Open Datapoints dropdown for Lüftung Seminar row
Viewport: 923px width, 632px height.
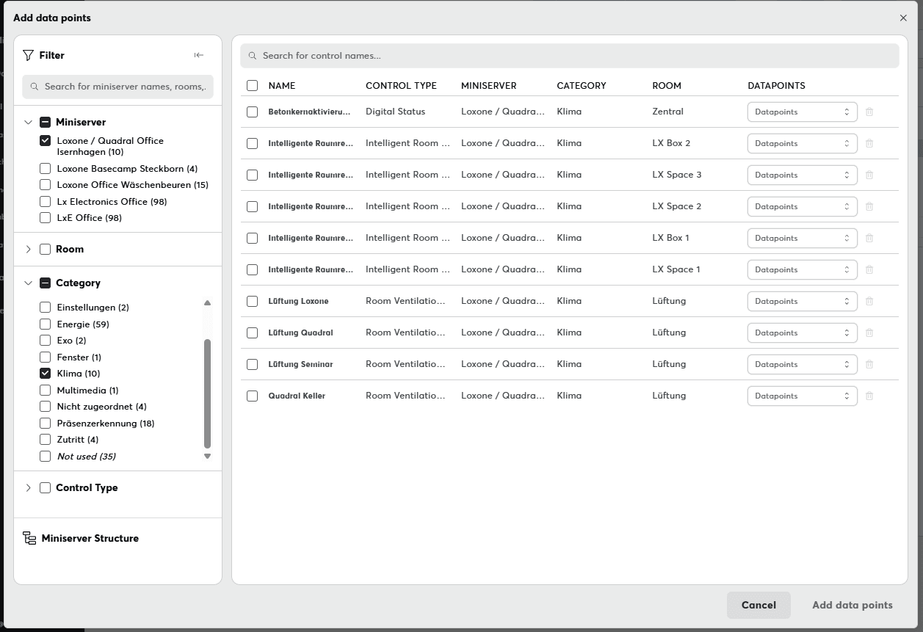pos(802,364)
